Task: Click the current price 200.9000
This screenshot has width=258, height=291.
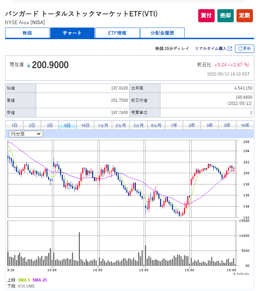Action: (x=50, y=65)
